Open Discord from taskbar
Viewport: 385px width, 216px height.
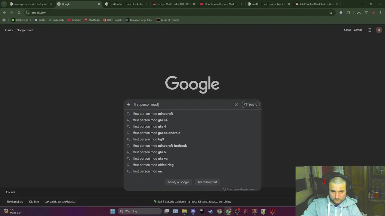[x=193, y=211]
